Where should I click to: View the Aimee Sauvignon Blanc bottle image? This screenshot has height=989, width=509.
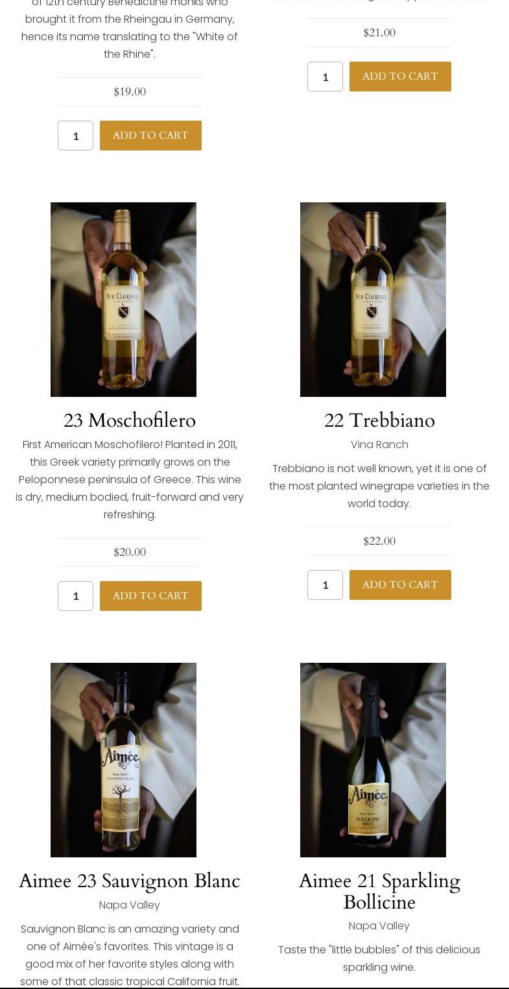[x=123, y=760]
